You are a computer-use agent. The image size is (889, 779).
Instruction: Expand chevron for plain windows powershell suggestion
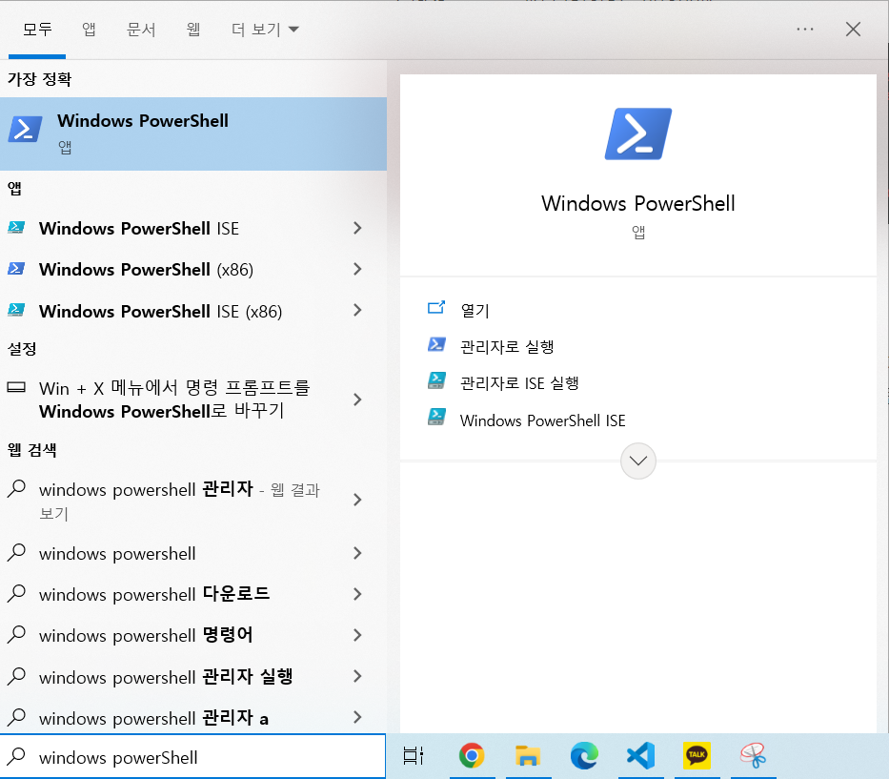tap(357, 553)
